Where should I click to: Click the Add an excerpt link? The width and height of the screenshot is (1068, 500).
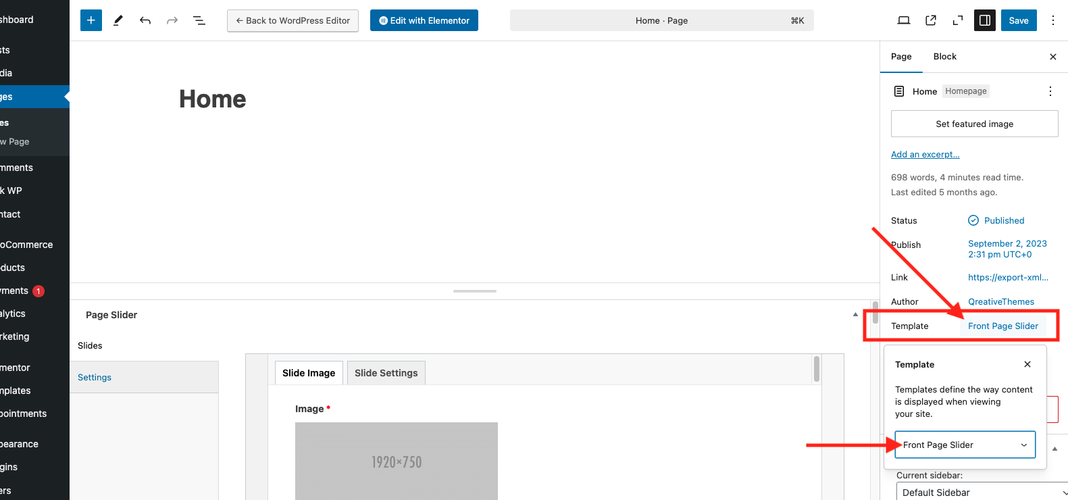925,155
